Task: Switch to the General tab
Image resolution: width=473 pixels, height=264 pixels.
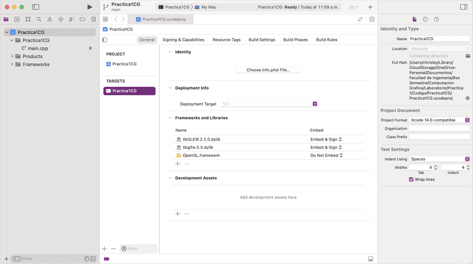Action: pos(147,40)
